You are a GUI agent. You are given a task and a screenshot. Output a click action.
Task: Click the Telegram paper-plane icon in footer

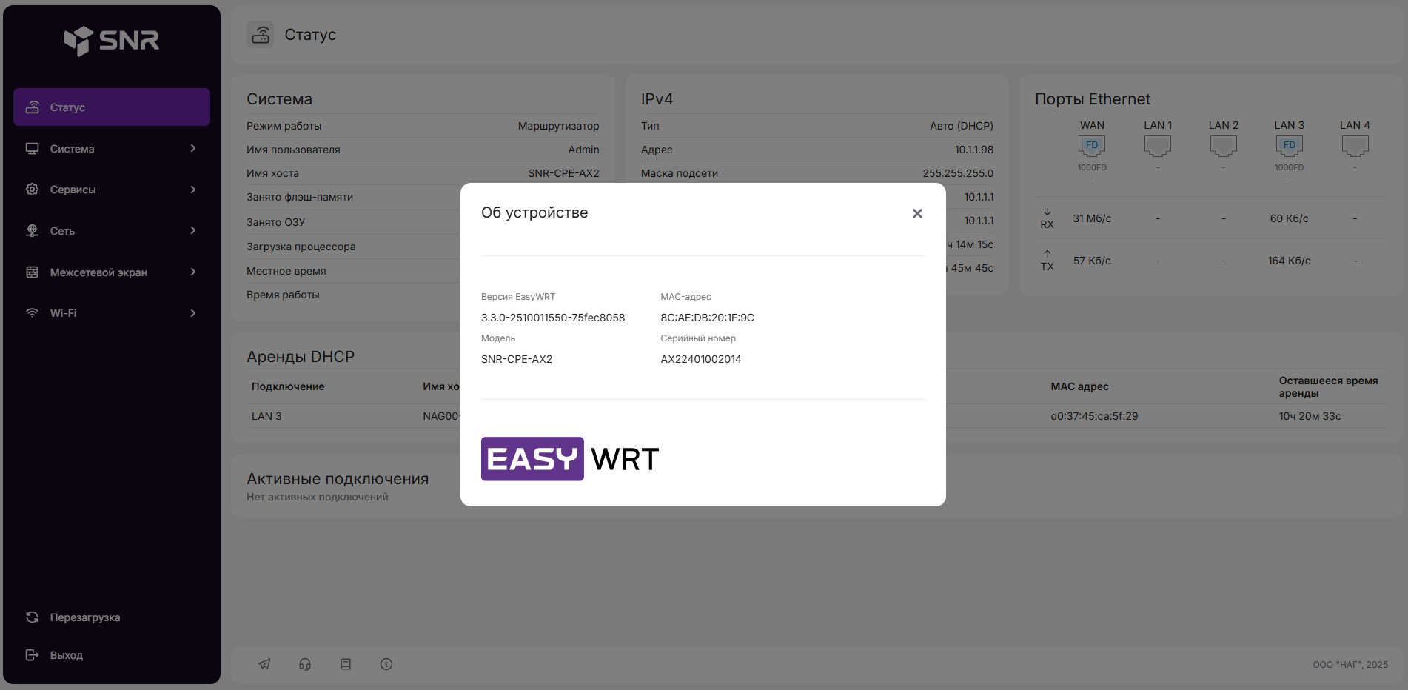click(x=264, y=664)
